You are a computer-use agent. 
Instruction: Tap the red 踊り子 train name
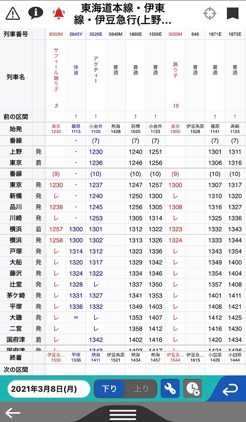(x=175, y=70)
